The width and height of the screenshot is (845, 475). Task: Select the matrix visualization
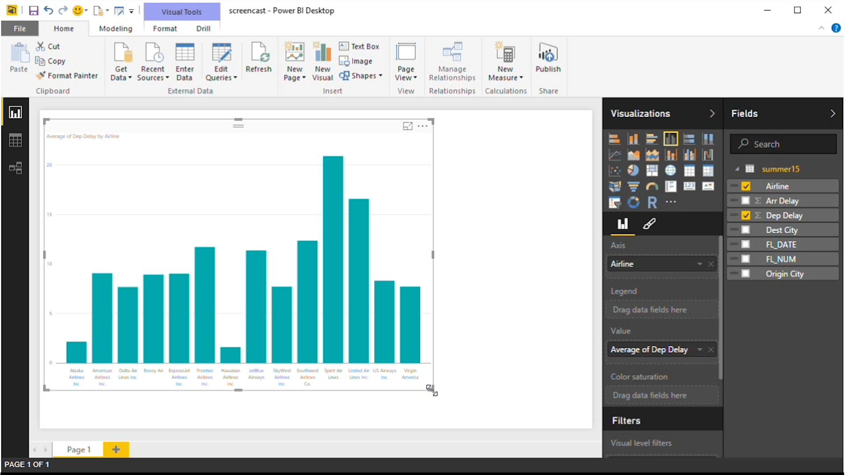pyautogui.click(x=708, y=171)
